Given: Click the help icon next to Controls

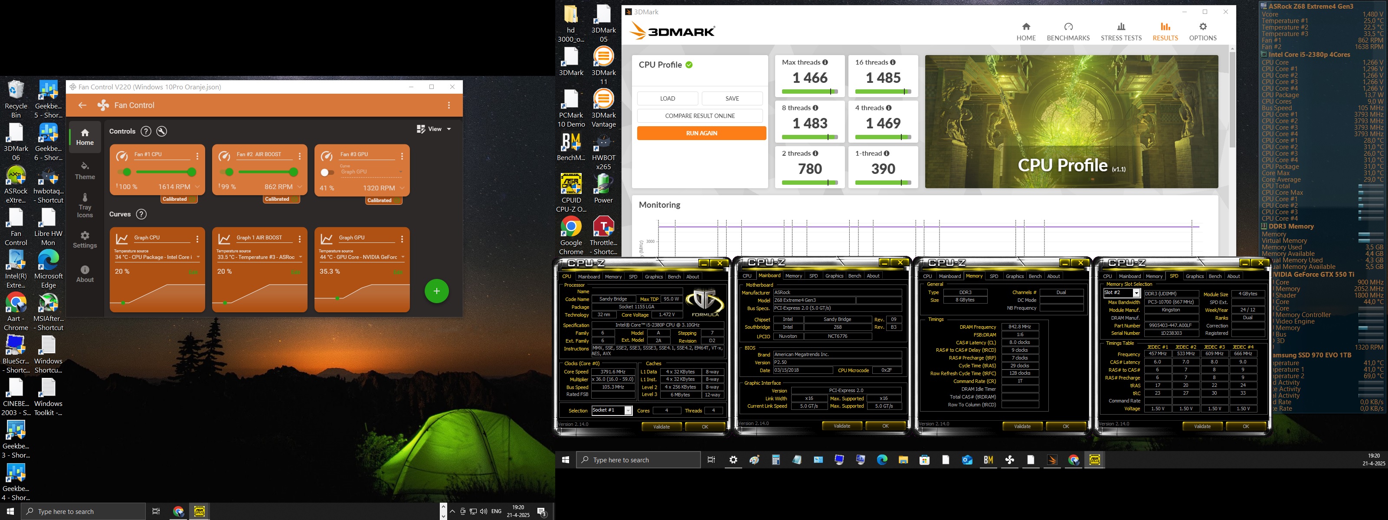Looking at the screenshot, I should point(145,131).
